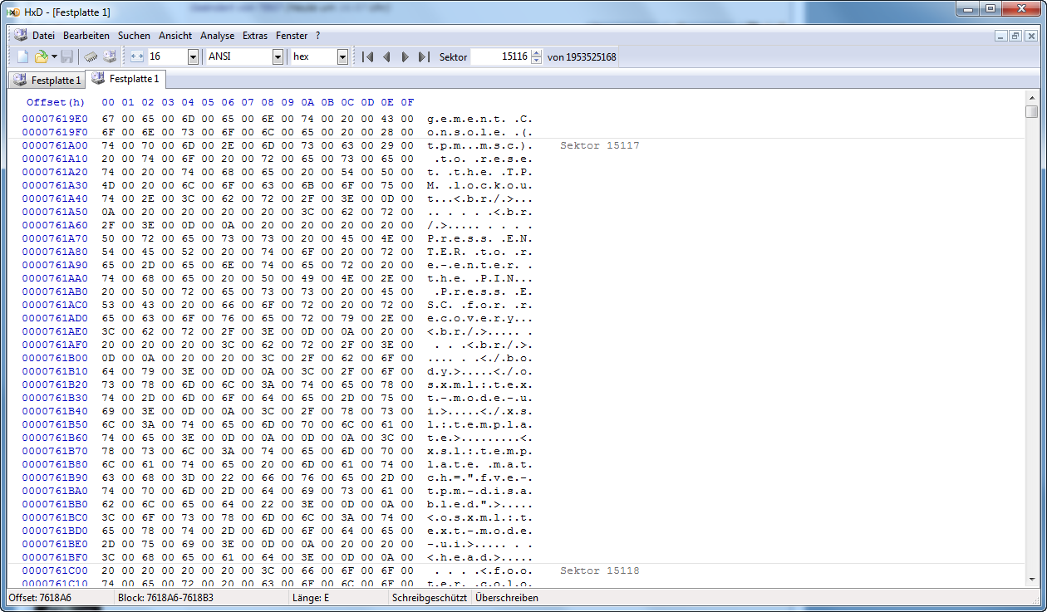Image resolution: width=1047 pixels, height=612 pixels.
Task: Jump to the last sector
Action: click(423, 56)
